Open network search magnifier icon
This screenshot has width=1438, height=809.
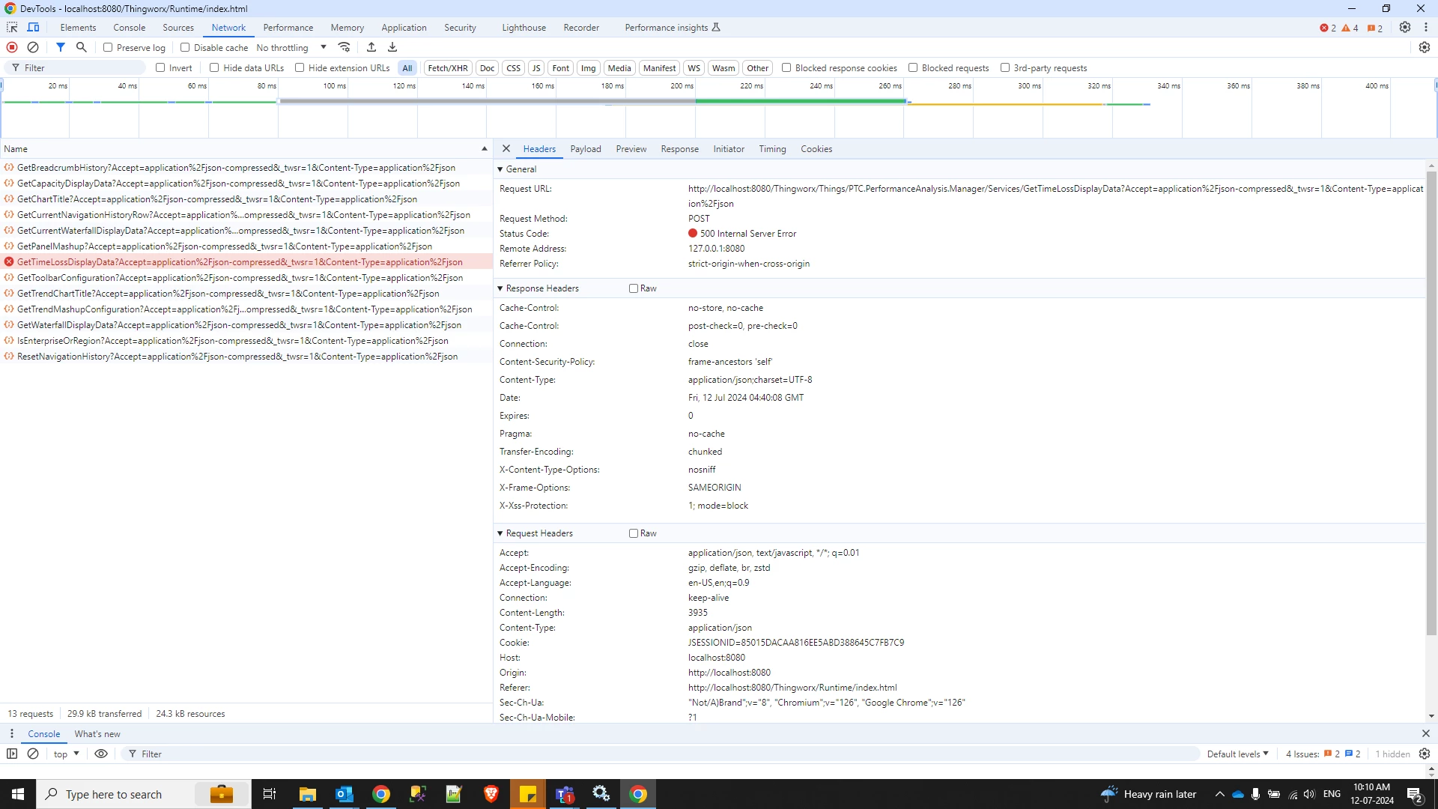(x=82, y=47)
